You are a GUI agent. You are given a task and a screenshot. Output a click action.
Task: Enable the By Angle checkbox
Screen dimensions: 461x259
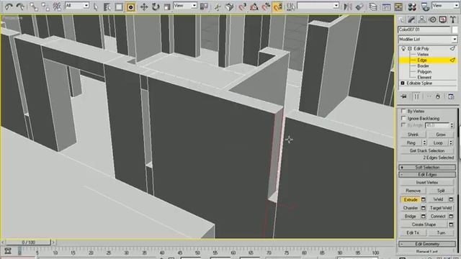[x=403, y=125]
